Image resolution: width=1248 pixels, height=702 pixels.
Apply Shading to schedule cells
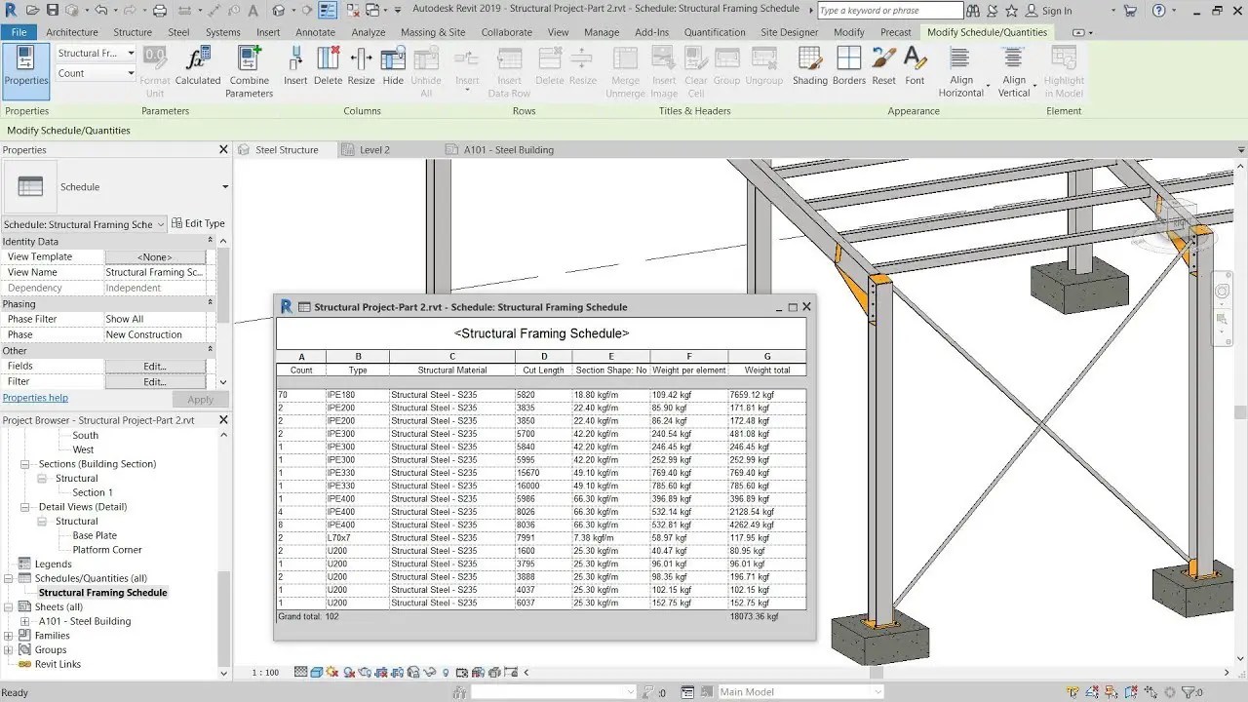coord(809,68)
